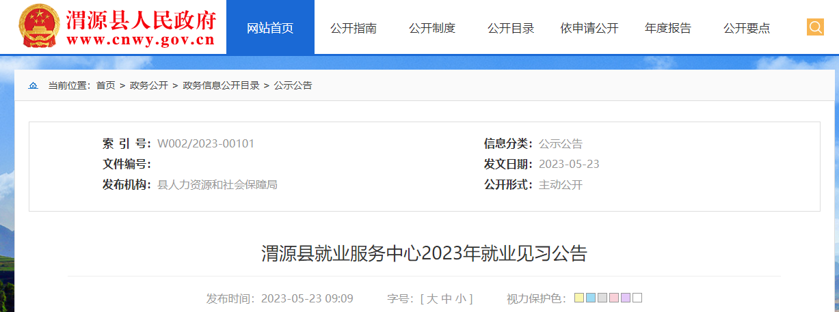Image resolution: width=839 pixels, height=312 pixels.
Task: Click the publisher 县人力资源和社会保障局
Action: (x=217, y=185)
